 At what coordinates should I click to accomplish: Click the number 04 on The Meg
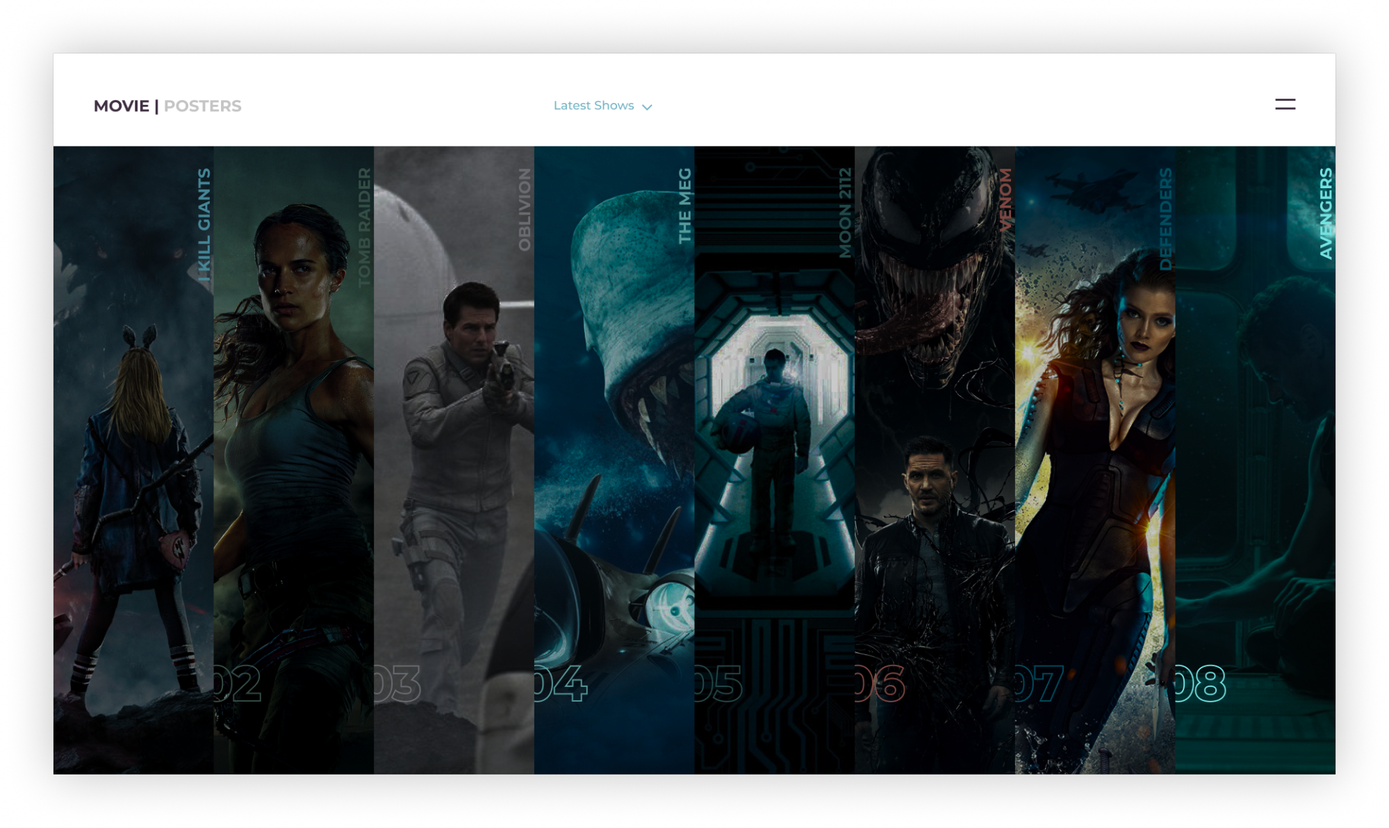coord(561,684)
